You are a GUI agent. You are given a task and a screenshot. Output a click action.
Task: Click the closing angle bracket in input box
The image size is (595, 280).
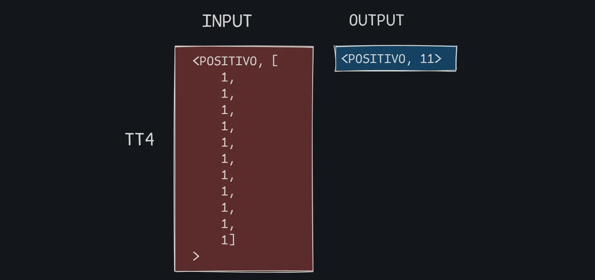[x=196, y=256]
